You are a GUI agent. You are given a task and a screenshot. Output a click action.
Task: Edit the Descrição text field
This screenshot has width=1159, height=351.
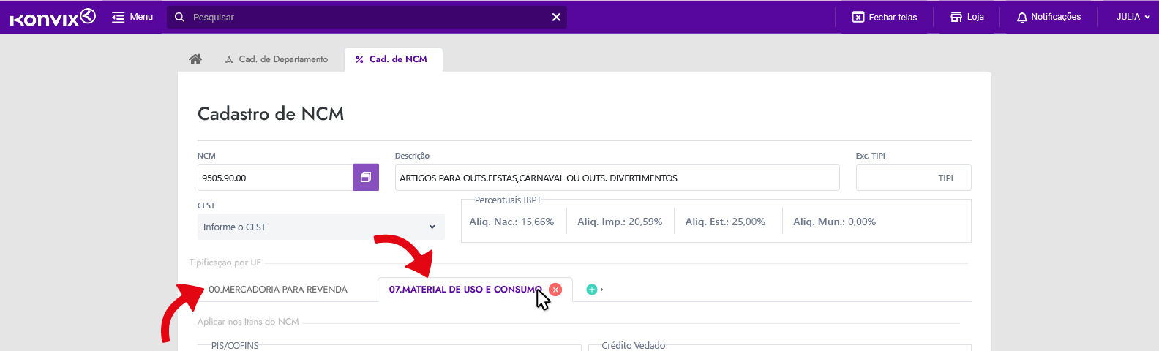click(x=617, y=178)
